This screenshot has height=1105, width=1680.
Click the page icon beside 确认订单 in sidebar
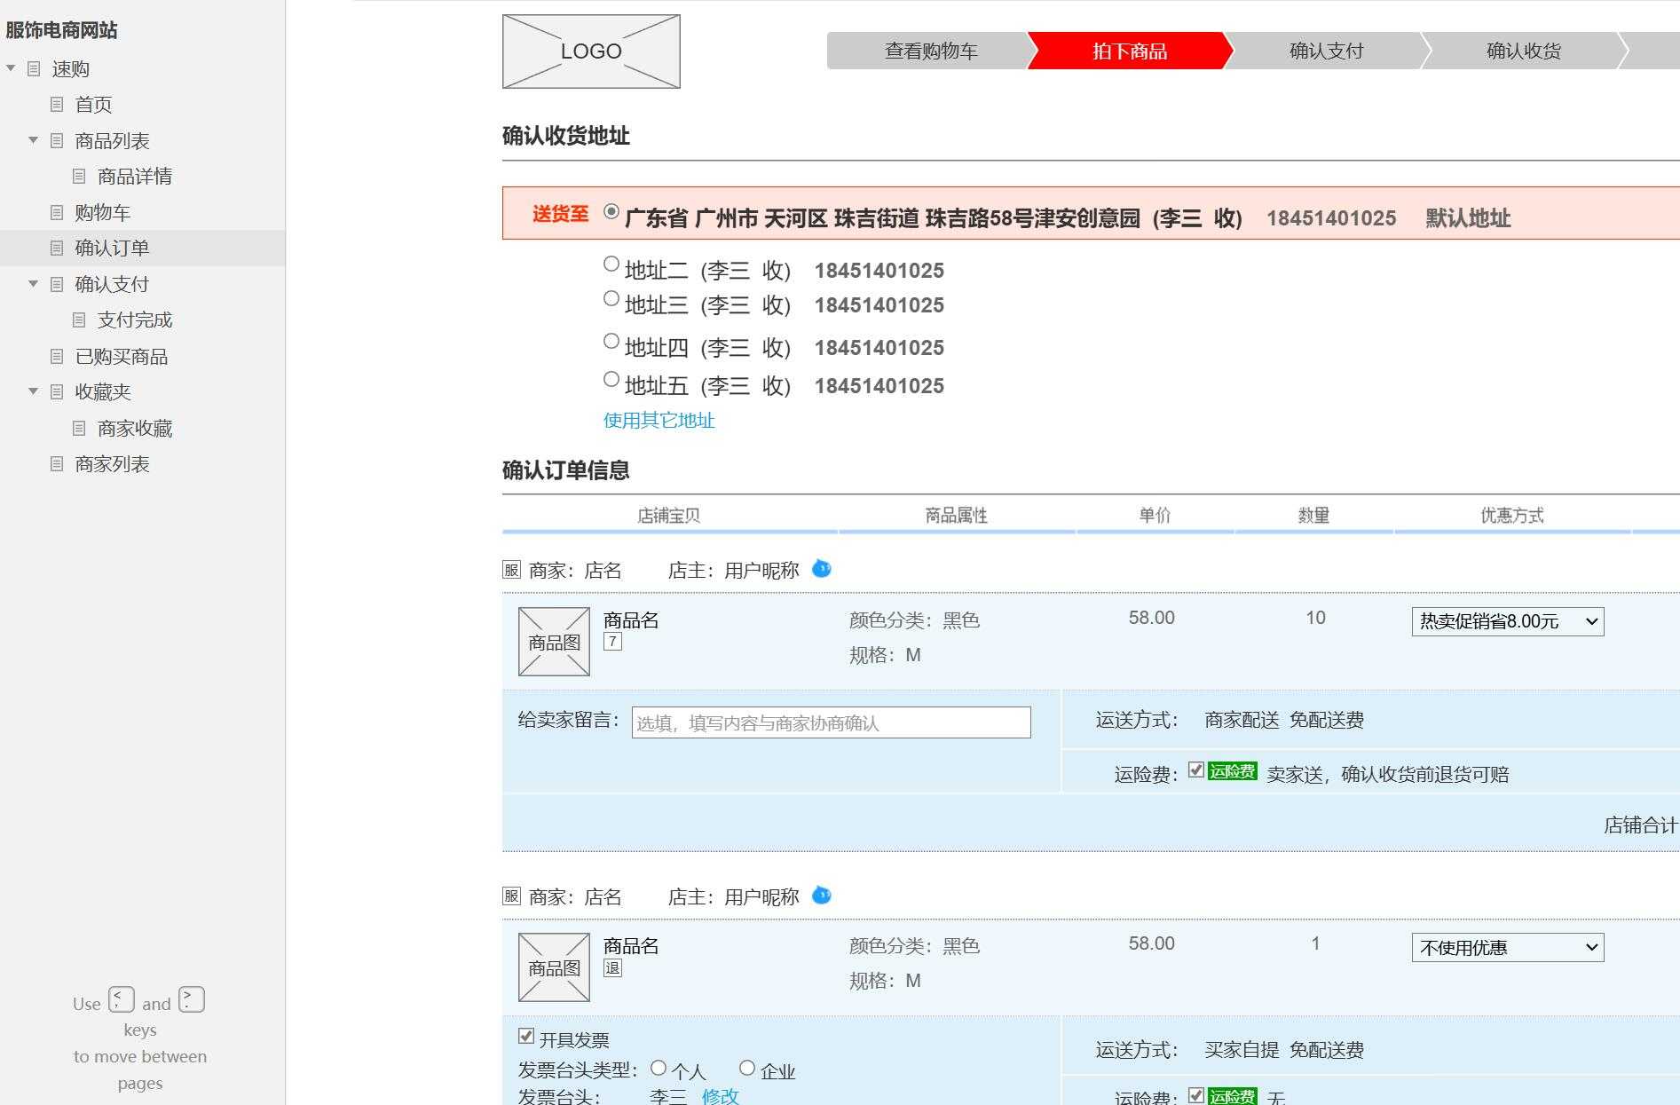[x=56, y=248]
